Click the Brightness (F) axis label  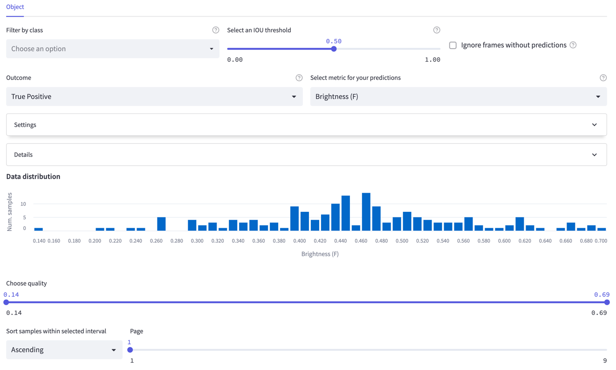click(x=320, y=254)
